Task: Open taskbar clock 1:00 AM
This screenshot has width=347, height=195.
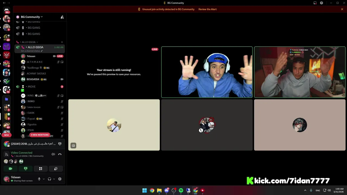Action: point(339,190)
